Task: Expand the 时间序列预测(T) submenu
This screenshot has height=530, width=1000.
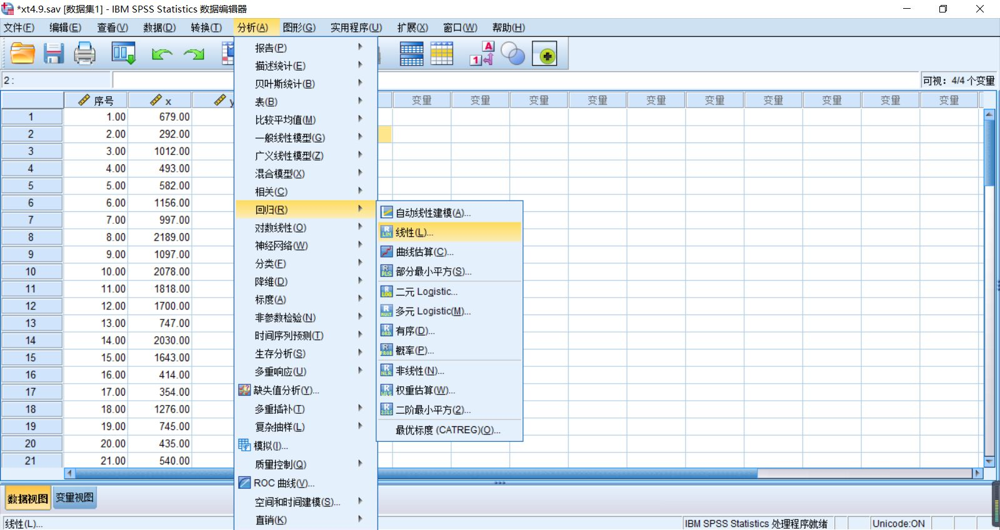Action: pyautogui.click(x=306, y=336)
